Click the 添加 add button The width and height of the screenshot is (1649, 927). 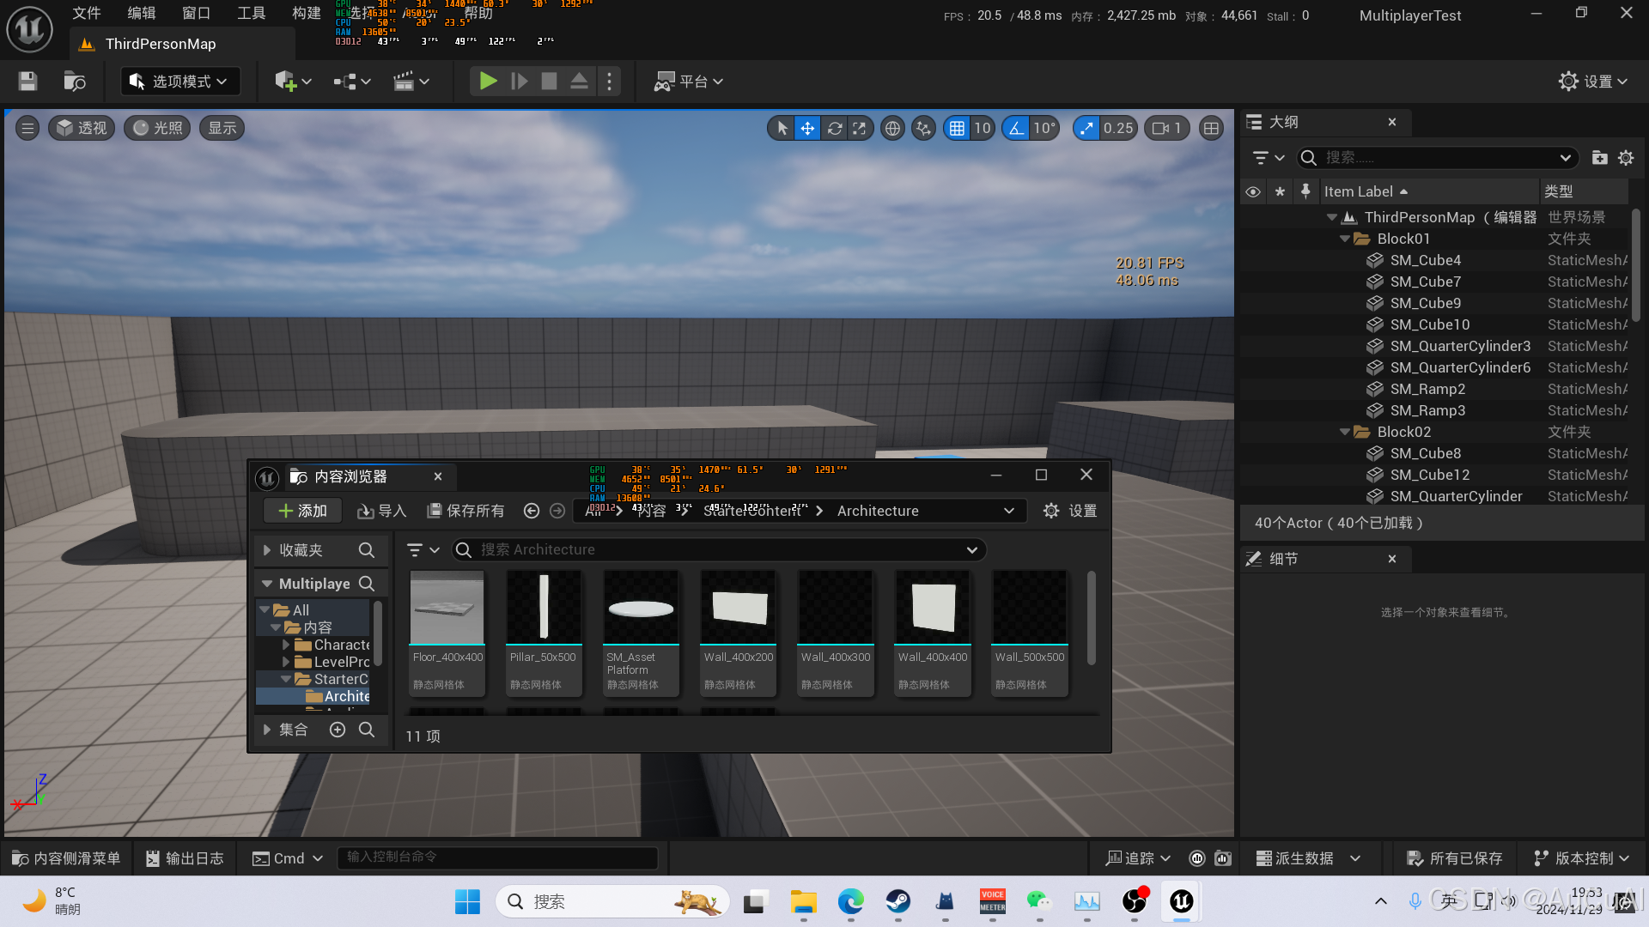point(302,512)
